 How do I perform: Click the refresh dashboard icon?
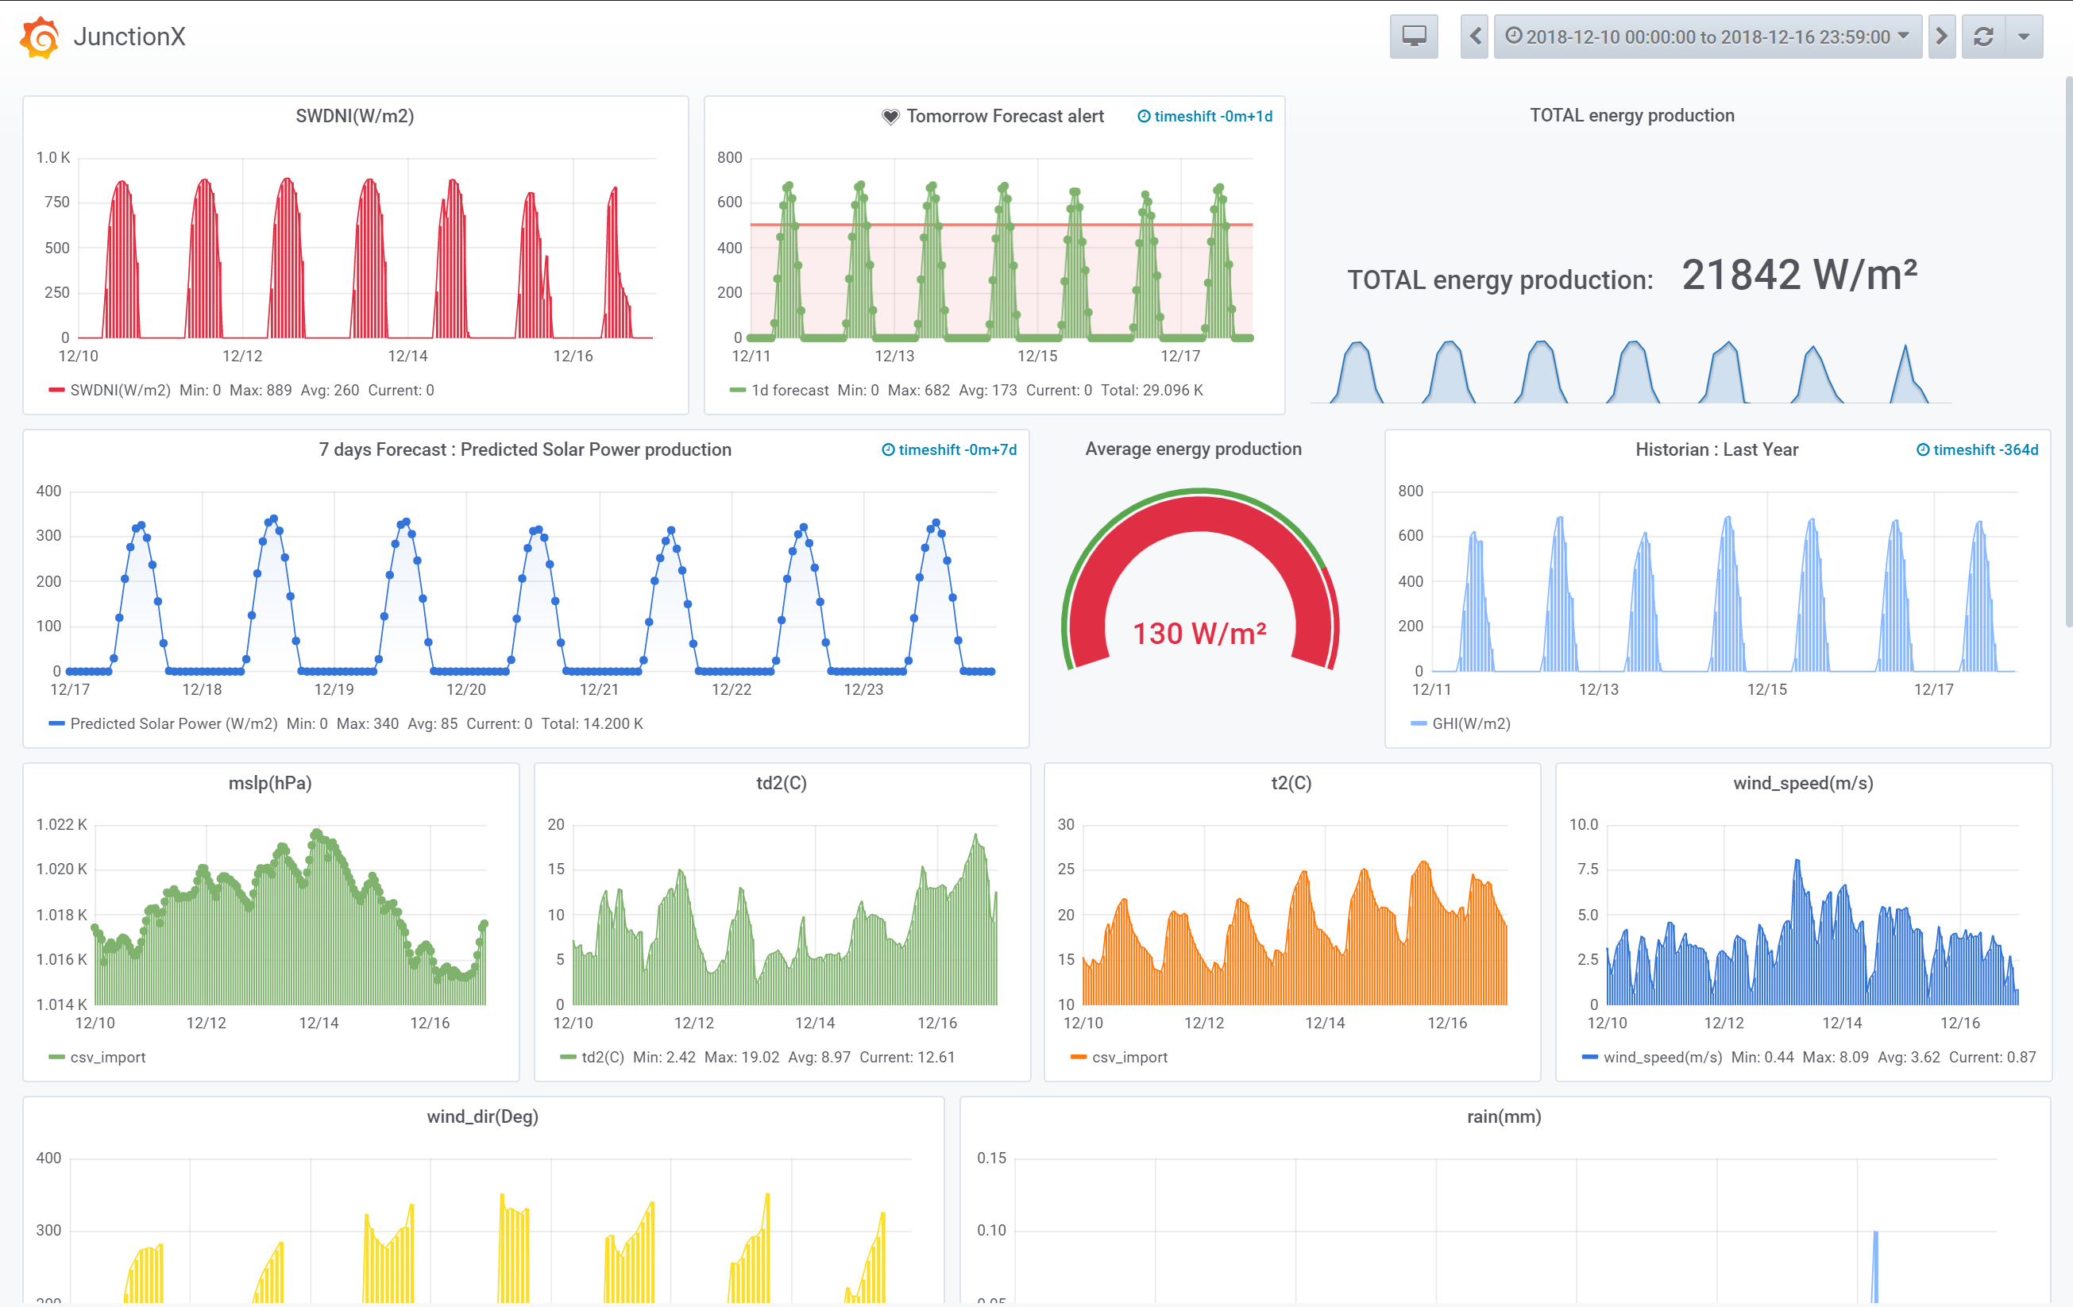pyautogui.click(x=1983, y=37)
